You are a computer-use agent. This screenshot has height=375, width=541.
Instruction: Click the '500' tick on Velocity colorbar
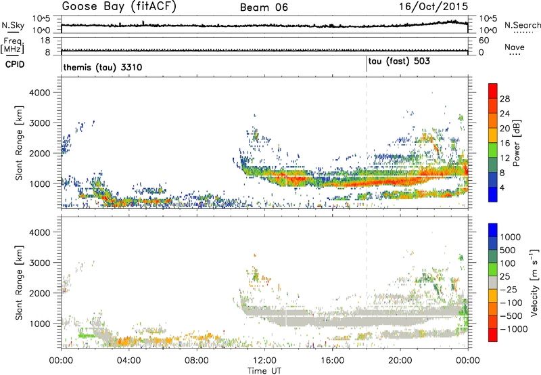coord(508,250)
